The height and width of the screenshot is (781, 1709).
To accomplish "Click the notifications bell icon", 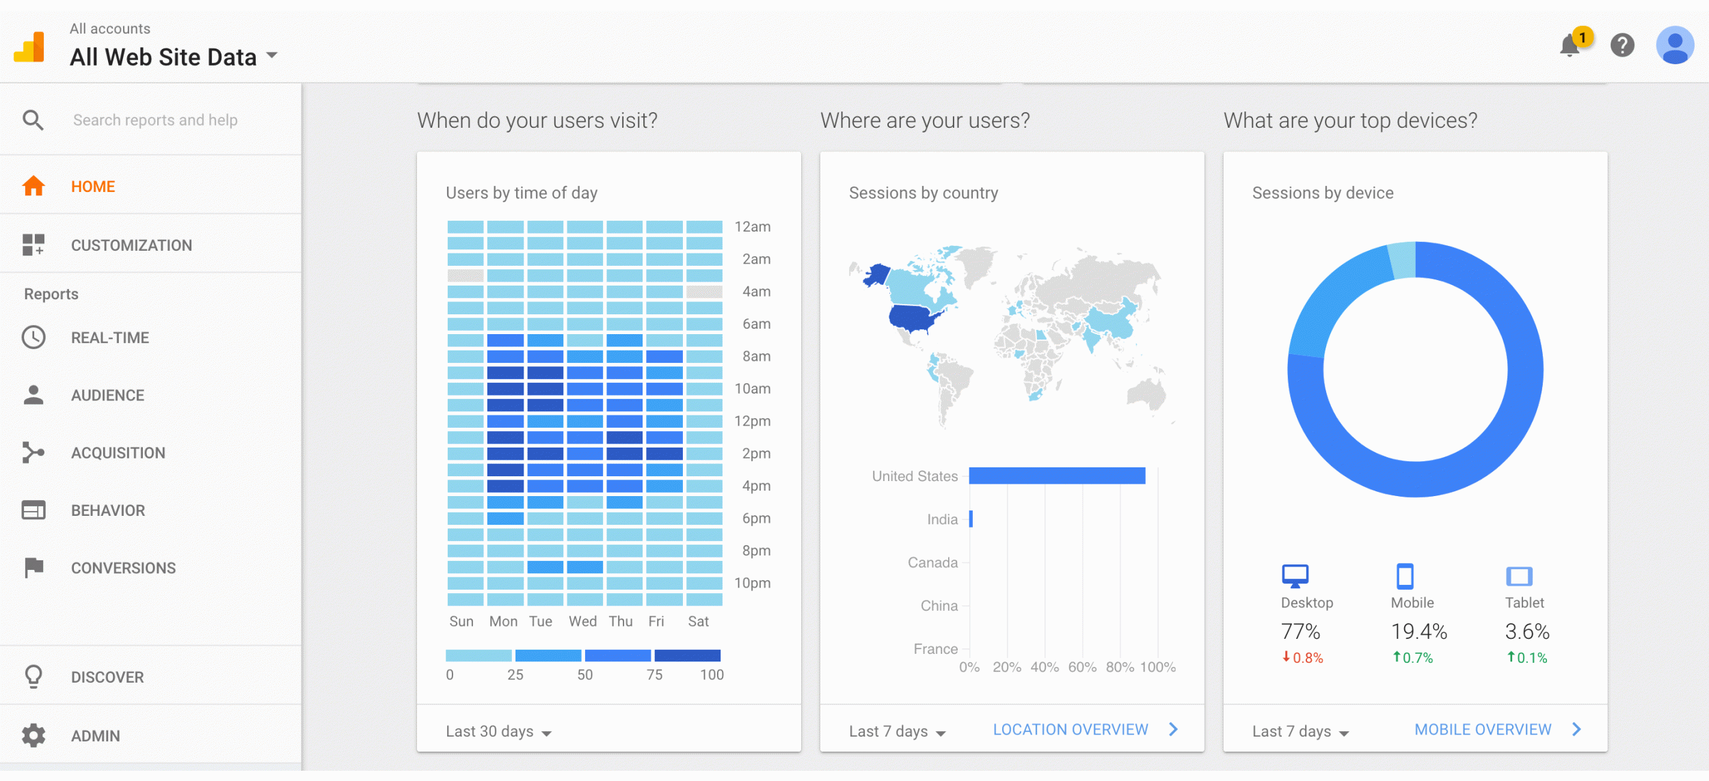I will point(1570,46).
